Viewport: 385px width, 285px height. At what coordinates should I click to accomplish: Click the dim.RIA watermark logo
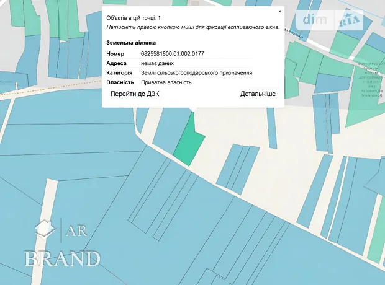click(332, 20)
